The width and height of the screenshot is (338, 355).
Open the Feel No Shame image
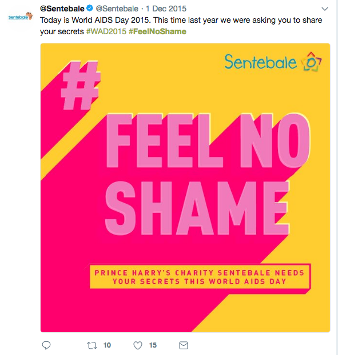185,188
